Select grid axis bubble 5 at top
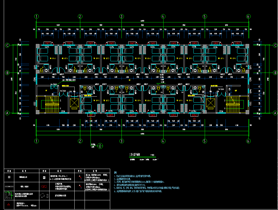 click(x=204, y=16)
